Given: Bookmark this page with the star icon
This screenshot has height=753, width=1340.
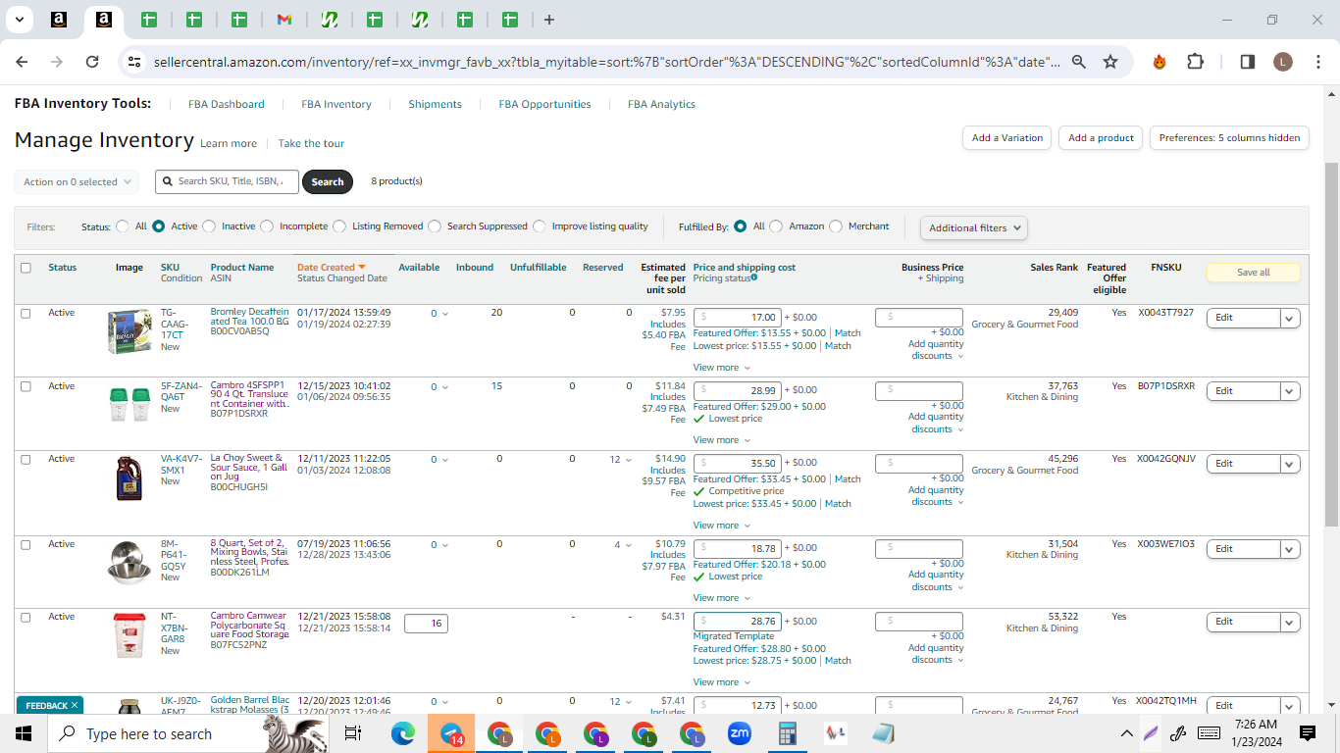Looking at the screenshot, I should (1110, 62).
